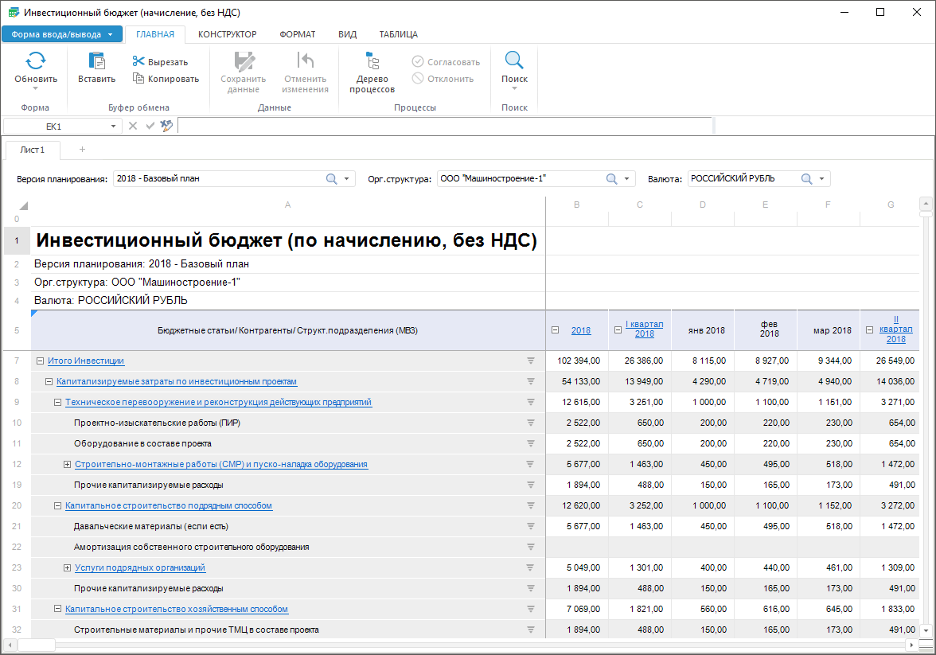Image resolution: width=936 pixels, height=655 pixels.
Task: Collapse the I квартал 2018 column group
Action: [618, 330]
